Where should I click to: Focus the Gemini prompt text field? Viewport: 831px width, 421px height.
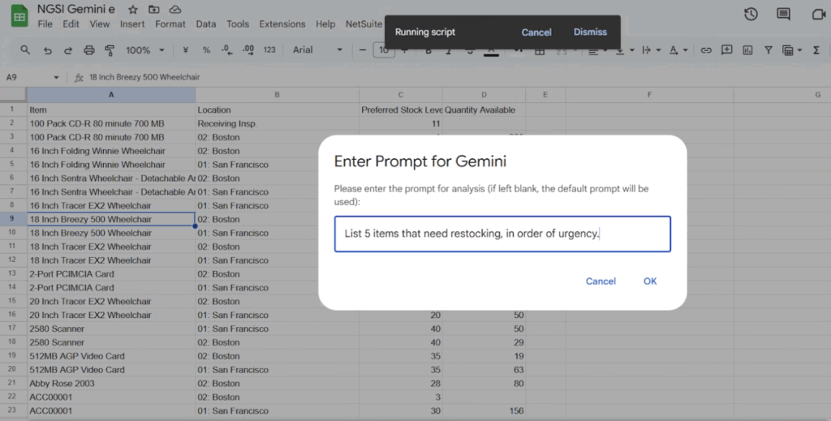[x=502, y=234]
